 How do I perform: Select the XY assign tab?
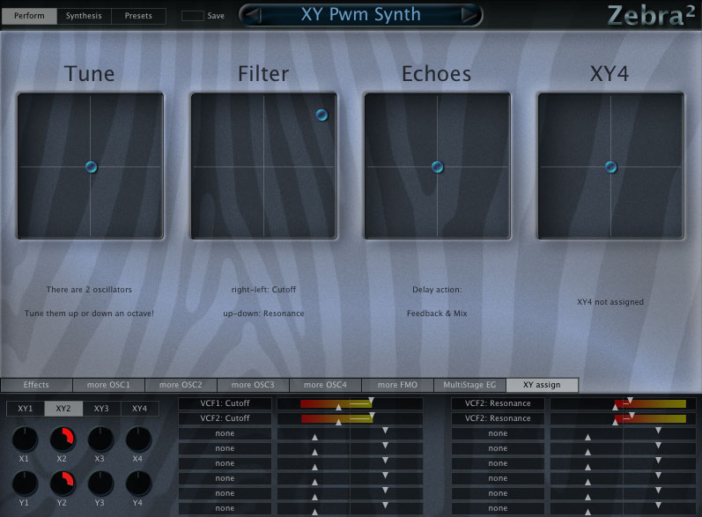tap(542, 385)
